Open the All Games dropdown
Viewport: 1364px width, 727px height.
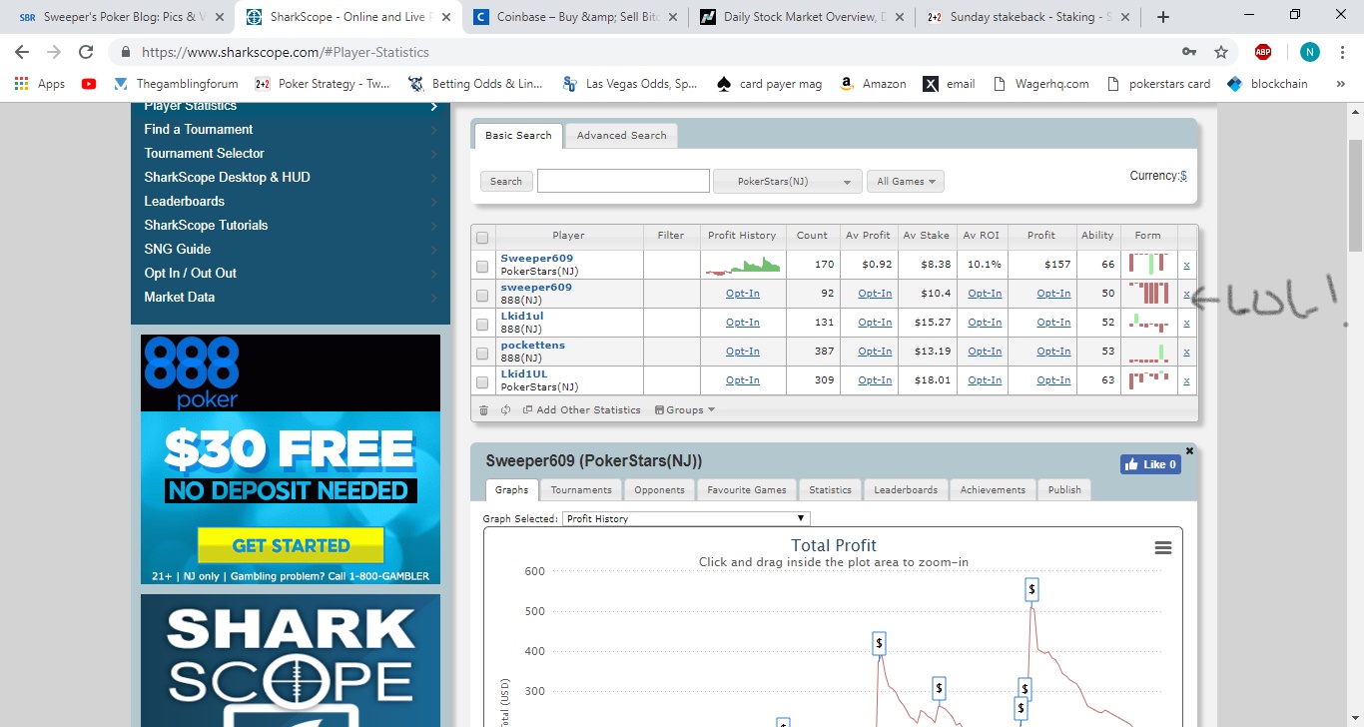point(906,181)
